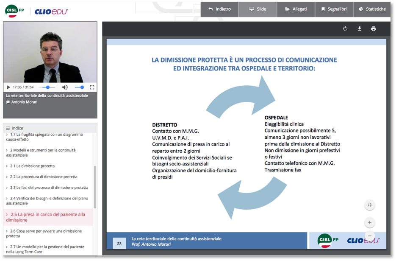Click the Indice heading text

(17, 128)
